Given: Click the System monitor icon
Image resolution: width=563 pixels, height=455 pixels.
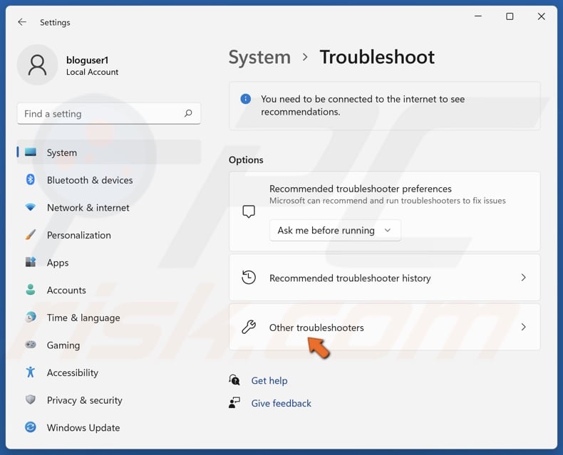Looking at the screenshot, I should 31,152.
